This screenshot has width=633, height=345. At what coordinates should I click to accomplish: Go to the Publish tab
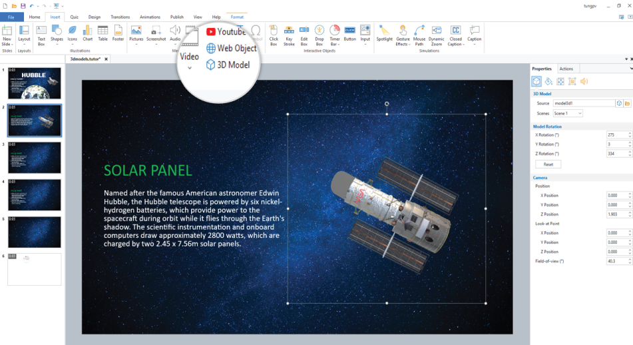(177, 17)
